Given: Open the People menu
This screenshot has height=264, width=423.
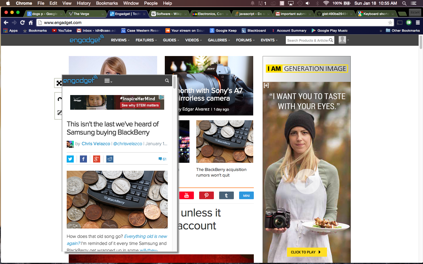Looking at the screenshot, I should 151,3.
